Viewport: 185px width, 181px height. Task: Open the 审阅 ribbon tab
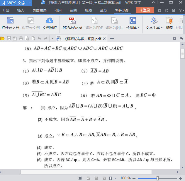[73, 11]
